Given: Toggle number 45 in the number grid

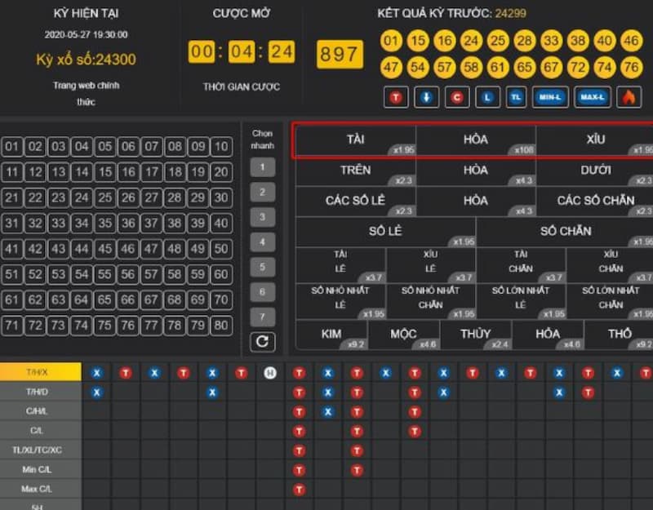Looking at the screenshot, I should tap(104, 249).
